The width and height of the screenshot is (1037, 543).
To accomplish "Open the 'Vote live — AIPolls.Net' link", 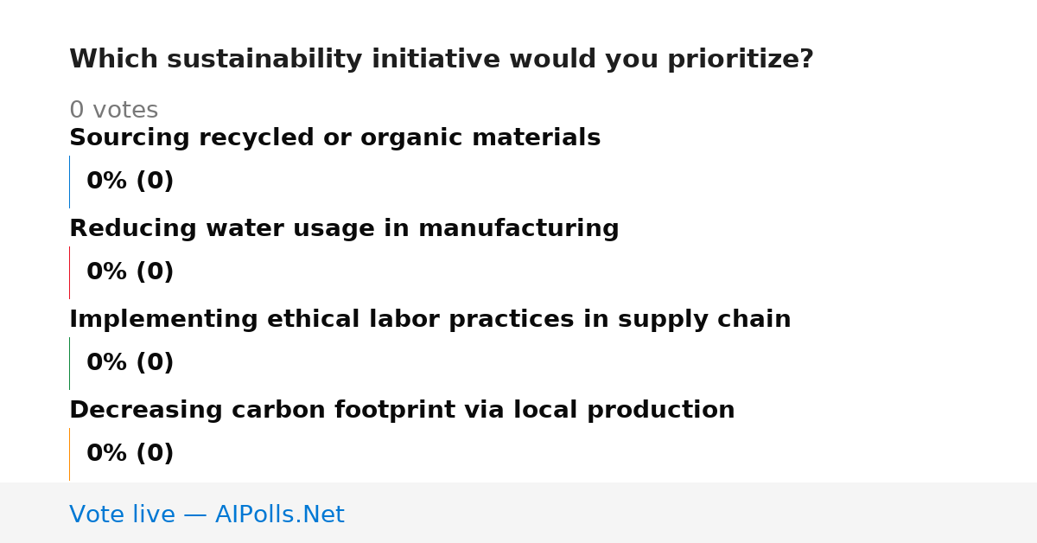I will [x=207, y=514].
